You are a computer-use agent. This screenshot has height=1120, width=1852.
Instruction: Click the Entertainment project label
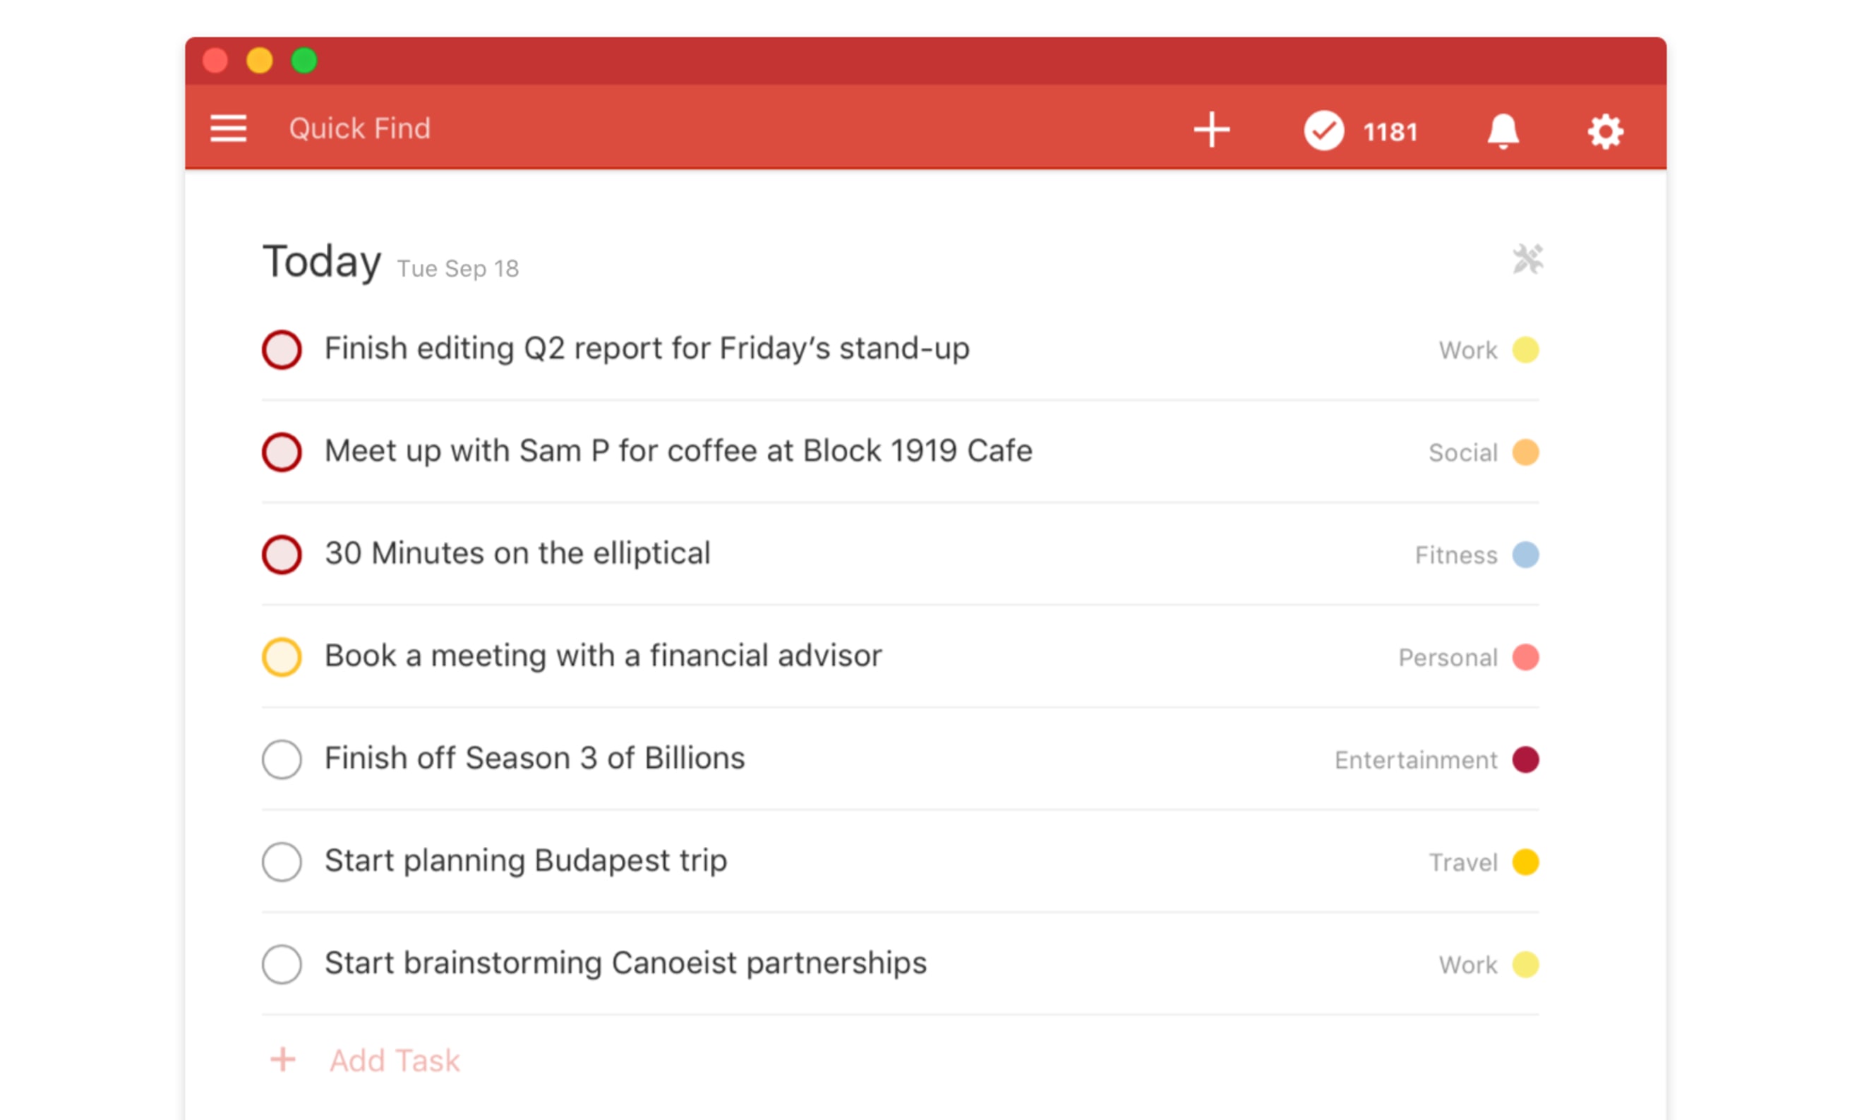(1415, 760)
